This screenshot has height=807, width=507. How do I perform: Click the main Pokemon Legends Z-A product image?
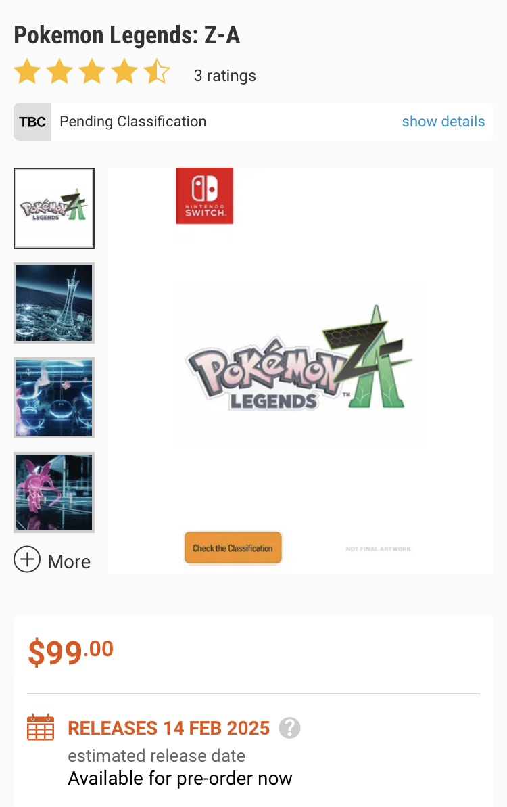coord(300,370)
